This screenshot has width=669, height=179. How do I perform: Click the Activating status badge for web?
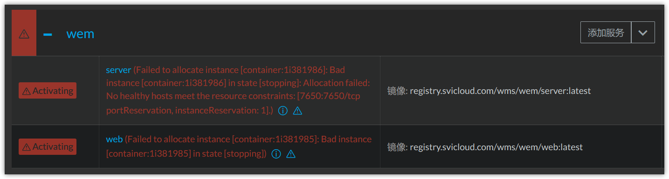[48, 146]
